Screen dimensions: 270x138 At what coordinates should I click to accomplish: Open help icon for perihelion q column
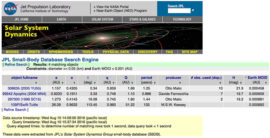(113, 83)
